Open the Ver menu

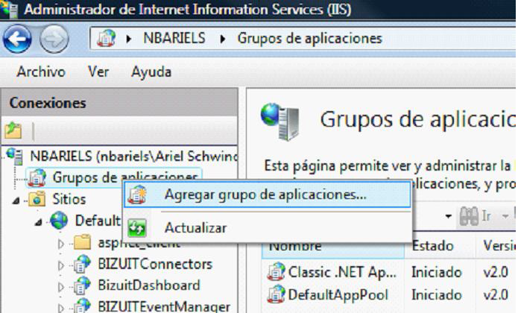click(x=98, y=72)
